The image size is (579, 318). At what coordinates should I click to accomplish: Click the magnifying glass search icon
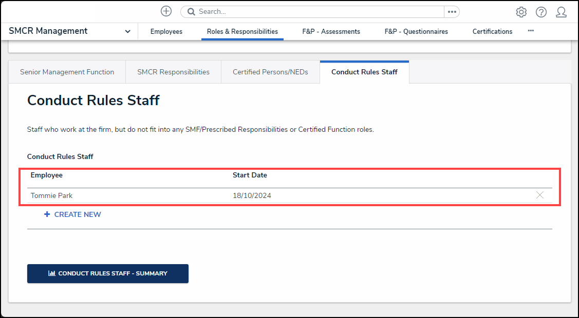click(x=191, y=11)
